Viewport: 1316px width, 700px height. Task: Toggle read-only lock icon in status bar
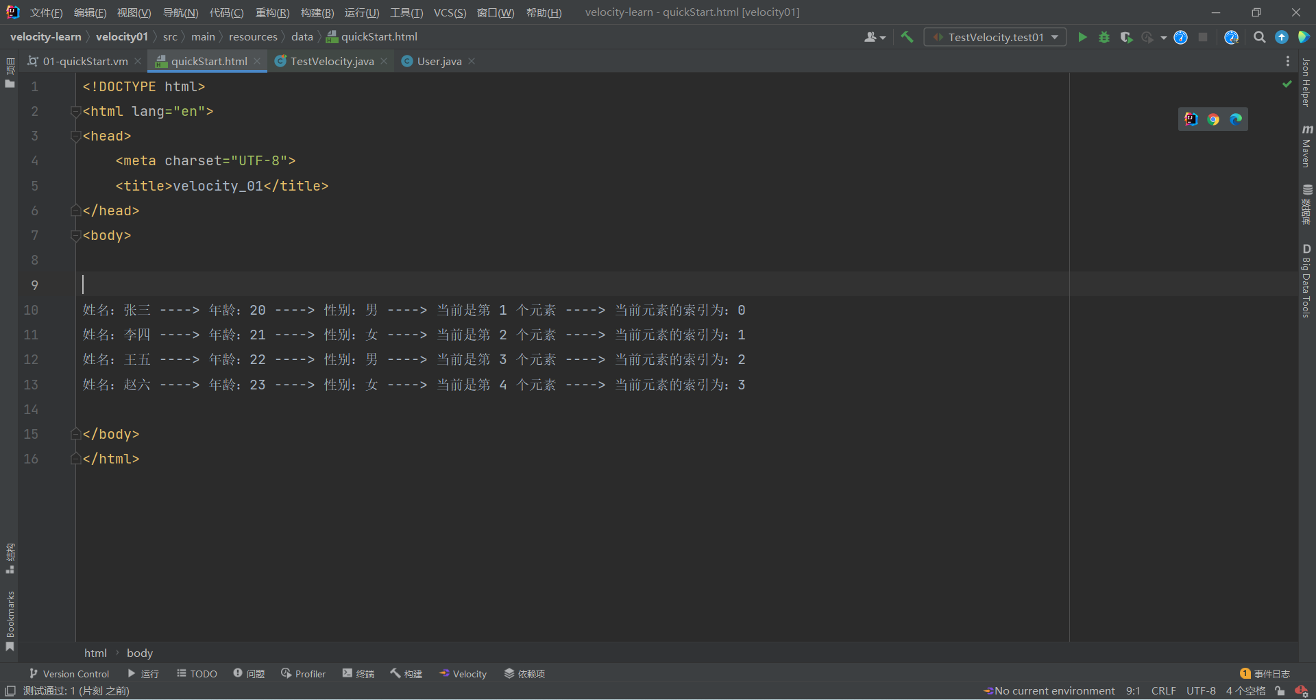[1280, 691]
